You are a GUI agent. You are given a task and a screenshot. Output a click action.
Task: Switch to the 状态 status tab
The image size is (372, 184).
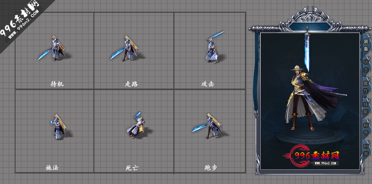point(366,66)
